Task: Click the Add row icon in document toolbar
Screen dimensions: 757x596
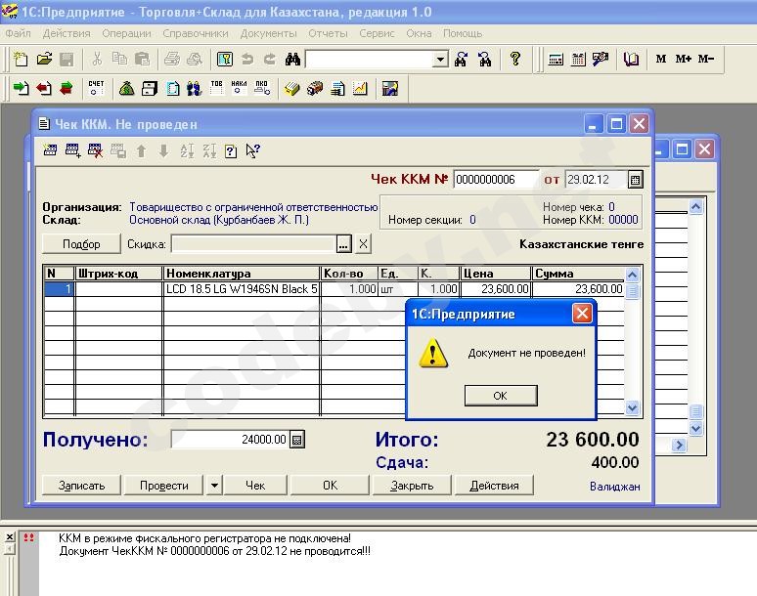Action: tap(73, 150)
